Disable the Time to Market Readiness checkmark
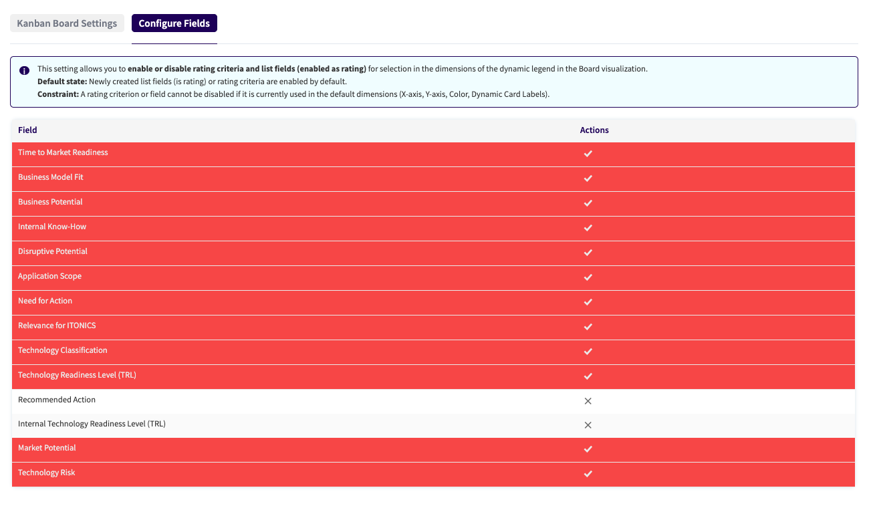The height and width of the screenshot is (506, 869). 588,154
